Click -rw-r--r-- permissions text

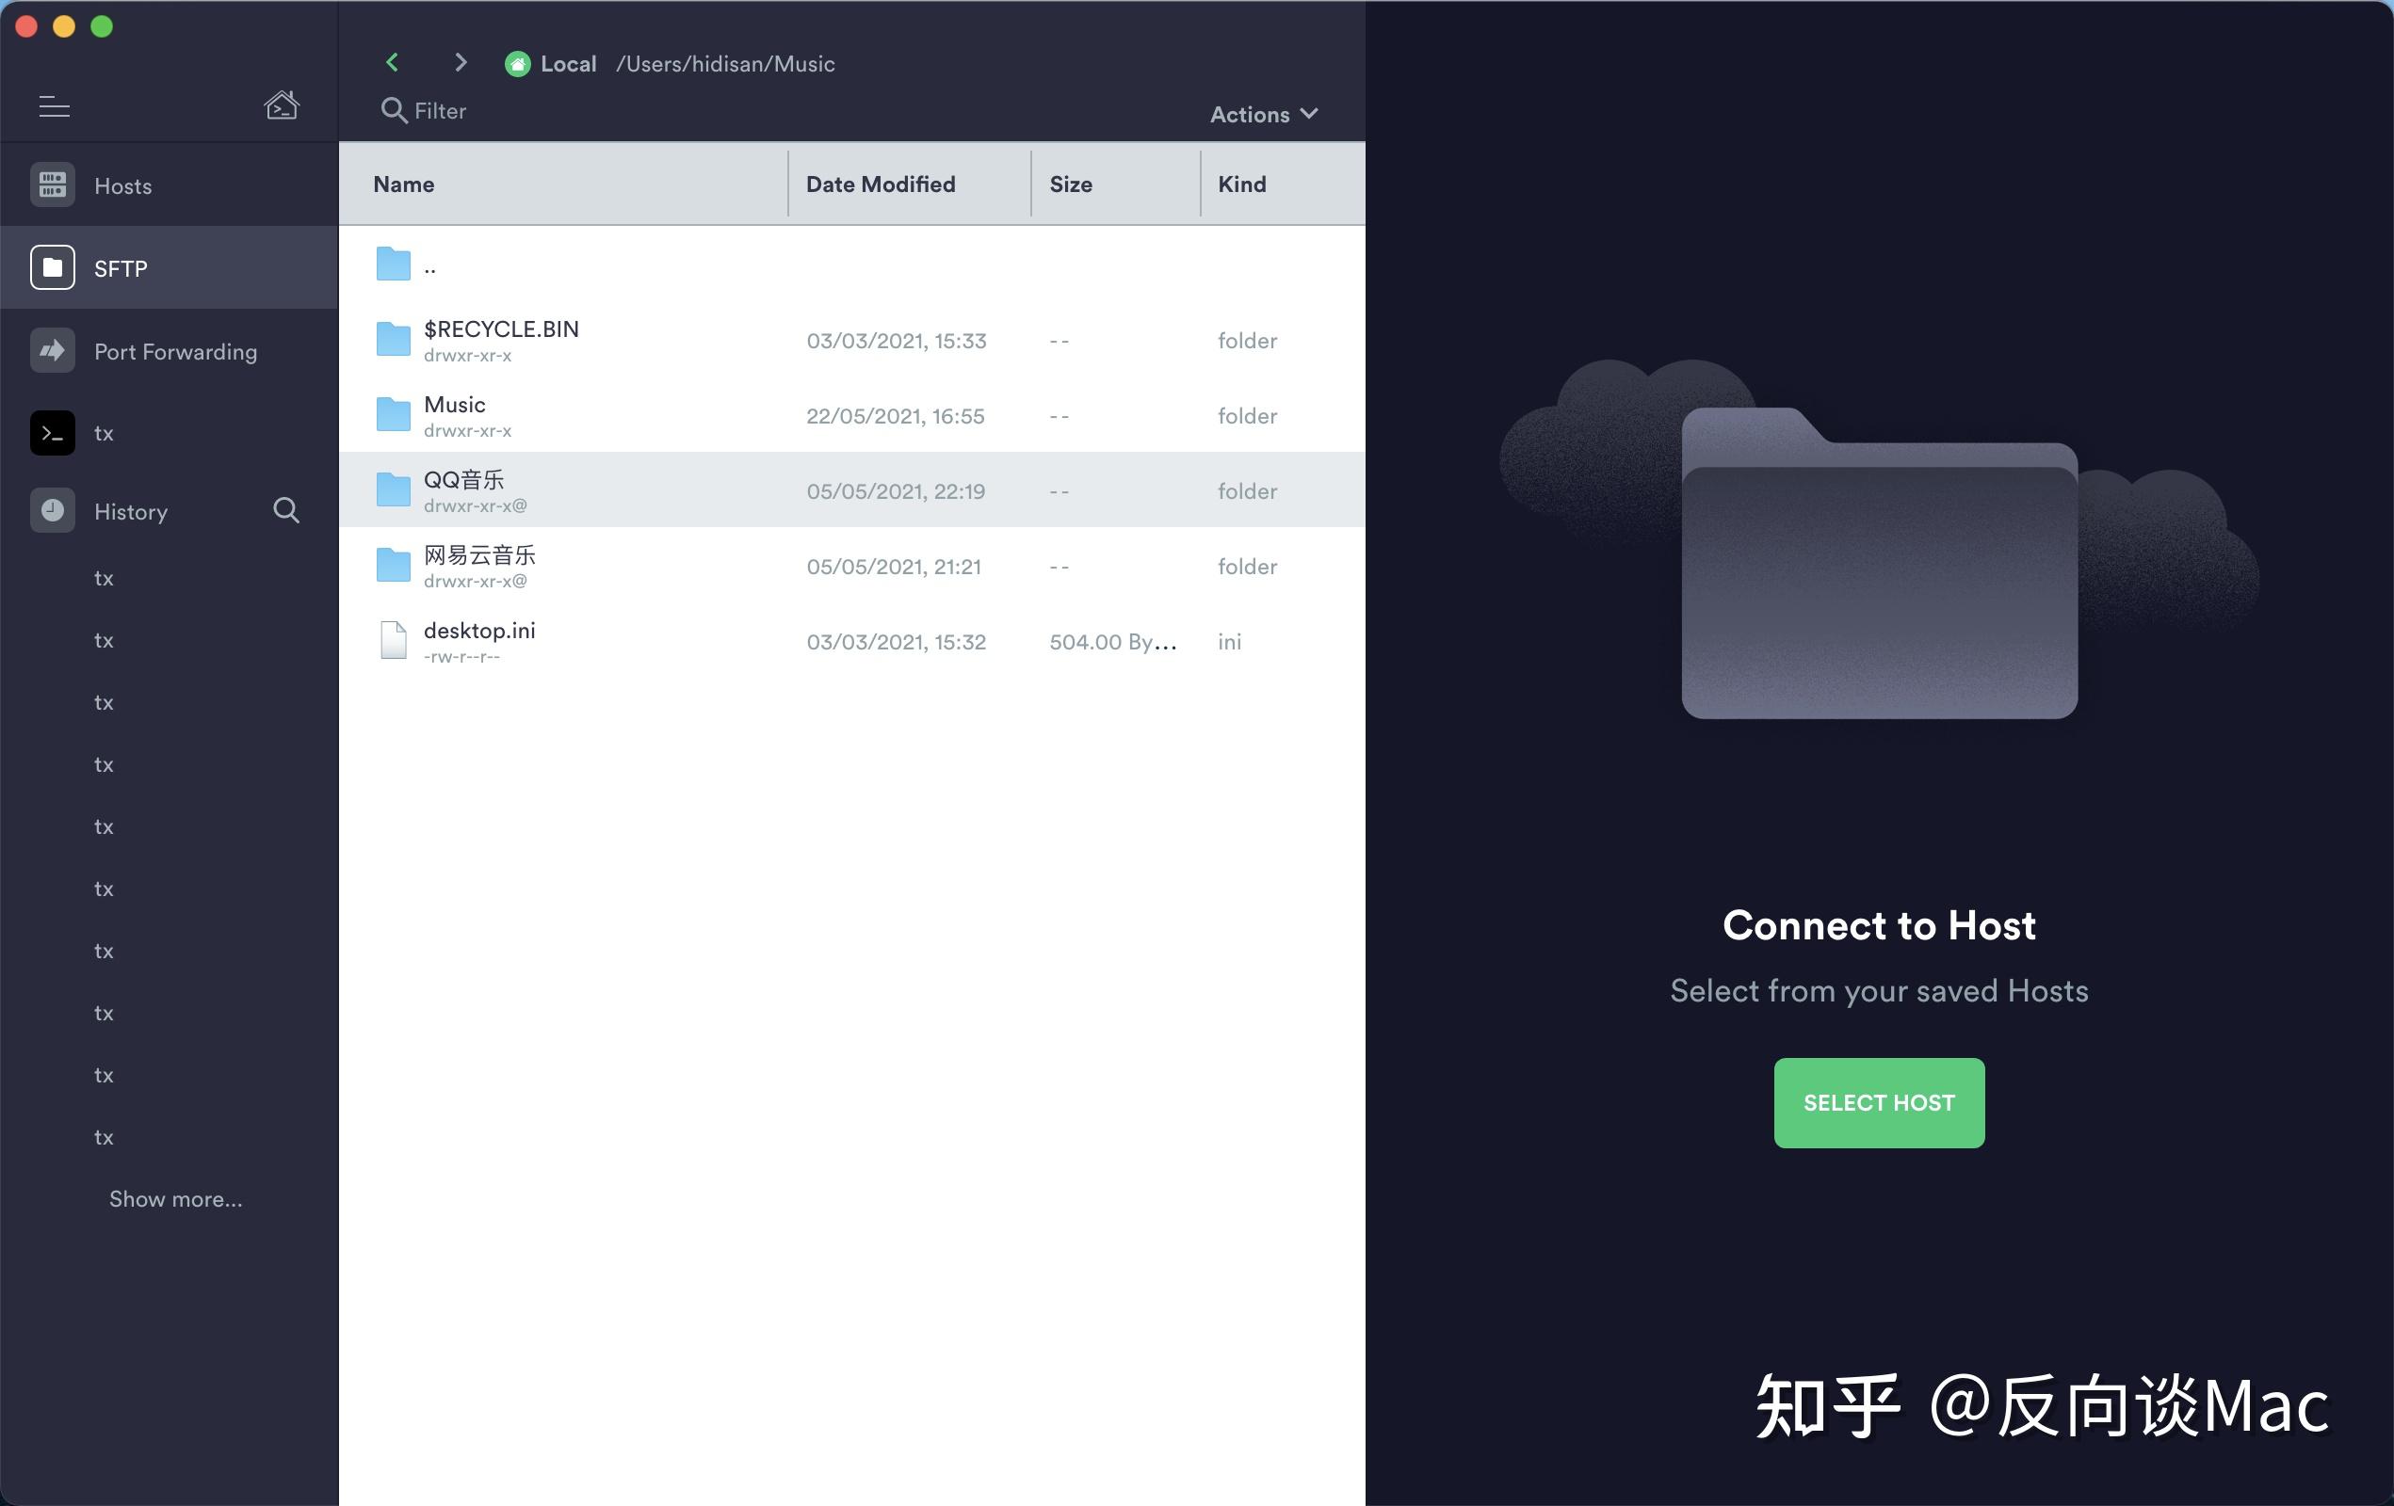tap(461, 657)
